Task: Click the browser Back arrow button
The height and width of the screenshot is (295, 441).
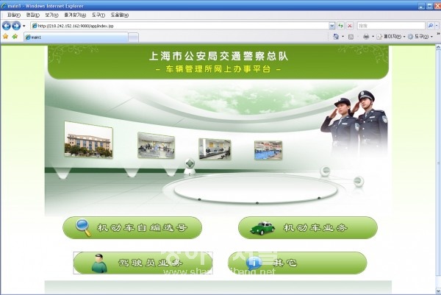Action: pyautogui.click(x=7, y=26)
